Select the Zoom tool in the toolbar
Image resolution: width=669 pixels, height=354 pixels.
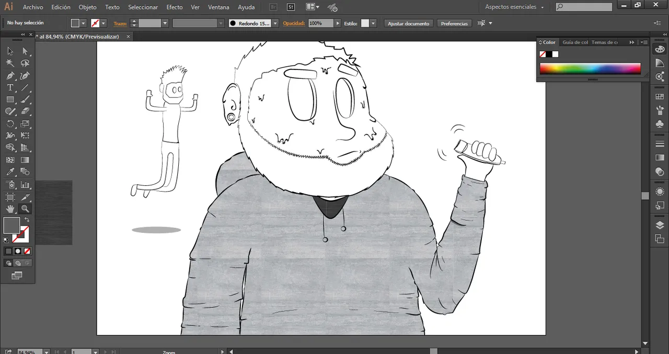pyautogui.click(x=25, y=208)
